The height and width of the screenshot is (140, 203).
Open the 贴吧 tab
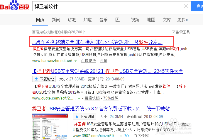point(72,20)
